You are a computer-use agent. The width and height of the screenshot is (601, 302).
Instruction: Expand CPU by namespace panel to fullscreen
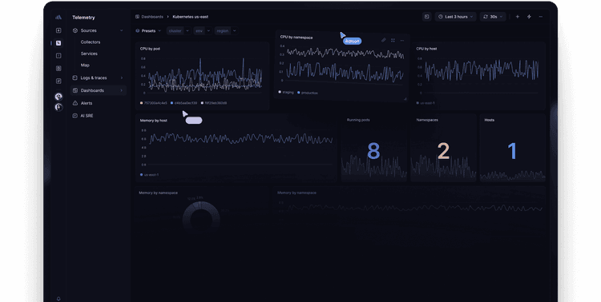(x=393, y=40)
